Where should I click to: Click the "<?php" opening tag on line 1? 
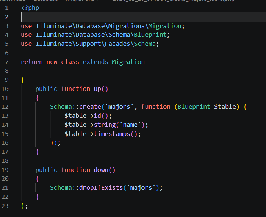tap(30, 8)
